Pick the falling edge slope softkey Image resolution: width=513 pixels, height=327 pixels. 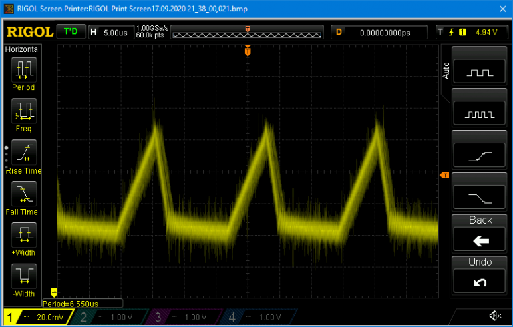[x=480, y=197]
